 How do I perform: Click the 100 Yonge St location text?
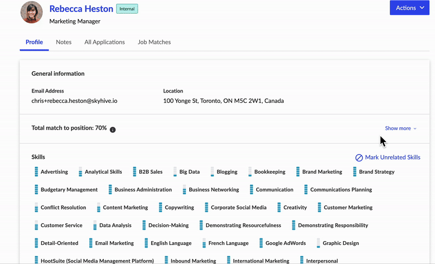click(x=223, y=101)
